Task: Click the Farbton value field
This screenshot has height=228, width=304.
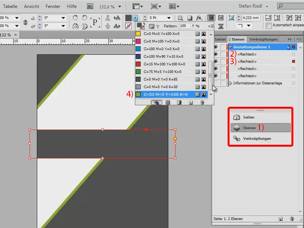Action: pyautogui.click(x=185, y=26)
